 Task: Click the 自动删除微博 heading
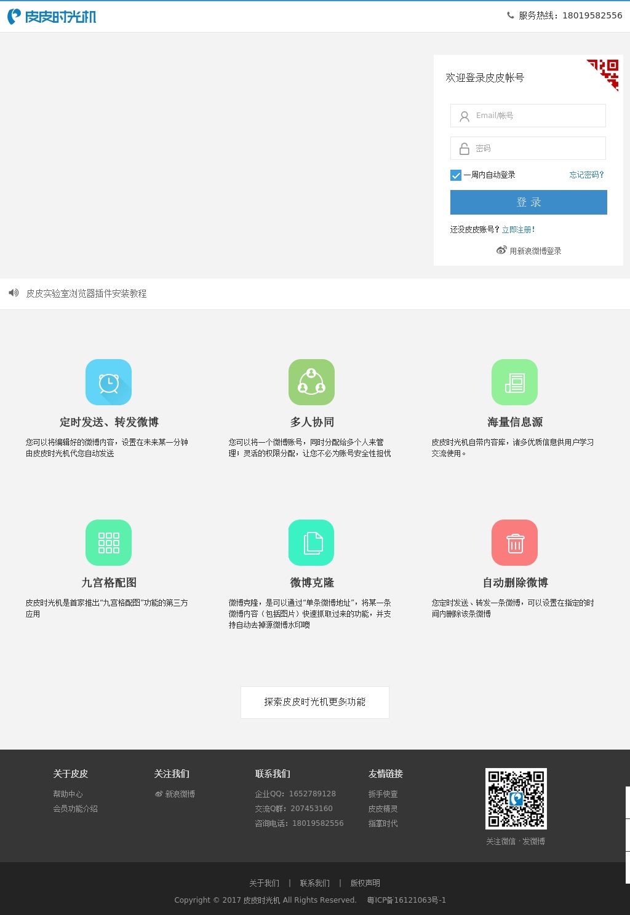coord(515,582)
